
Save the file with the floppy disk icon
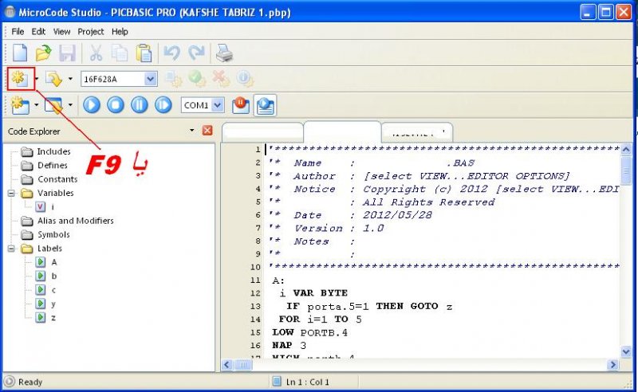tap(67, 53)
